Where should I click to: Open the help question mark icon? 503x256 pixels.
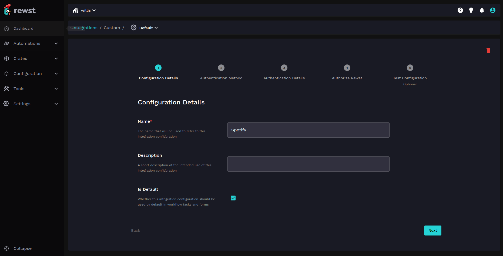click(460, 10)
